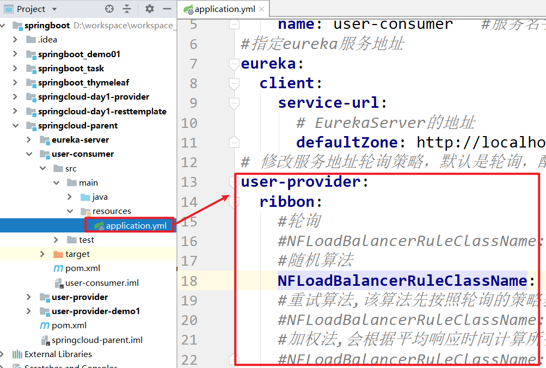Click the user-consumer.iml file icon
This screenshot has width=546, height=368.
pos(59,283)
